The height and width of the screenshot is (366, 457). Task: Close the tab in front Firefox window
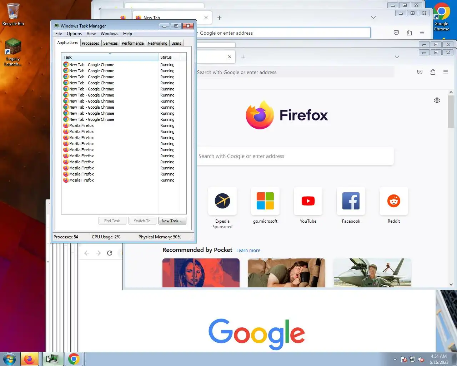230,57
